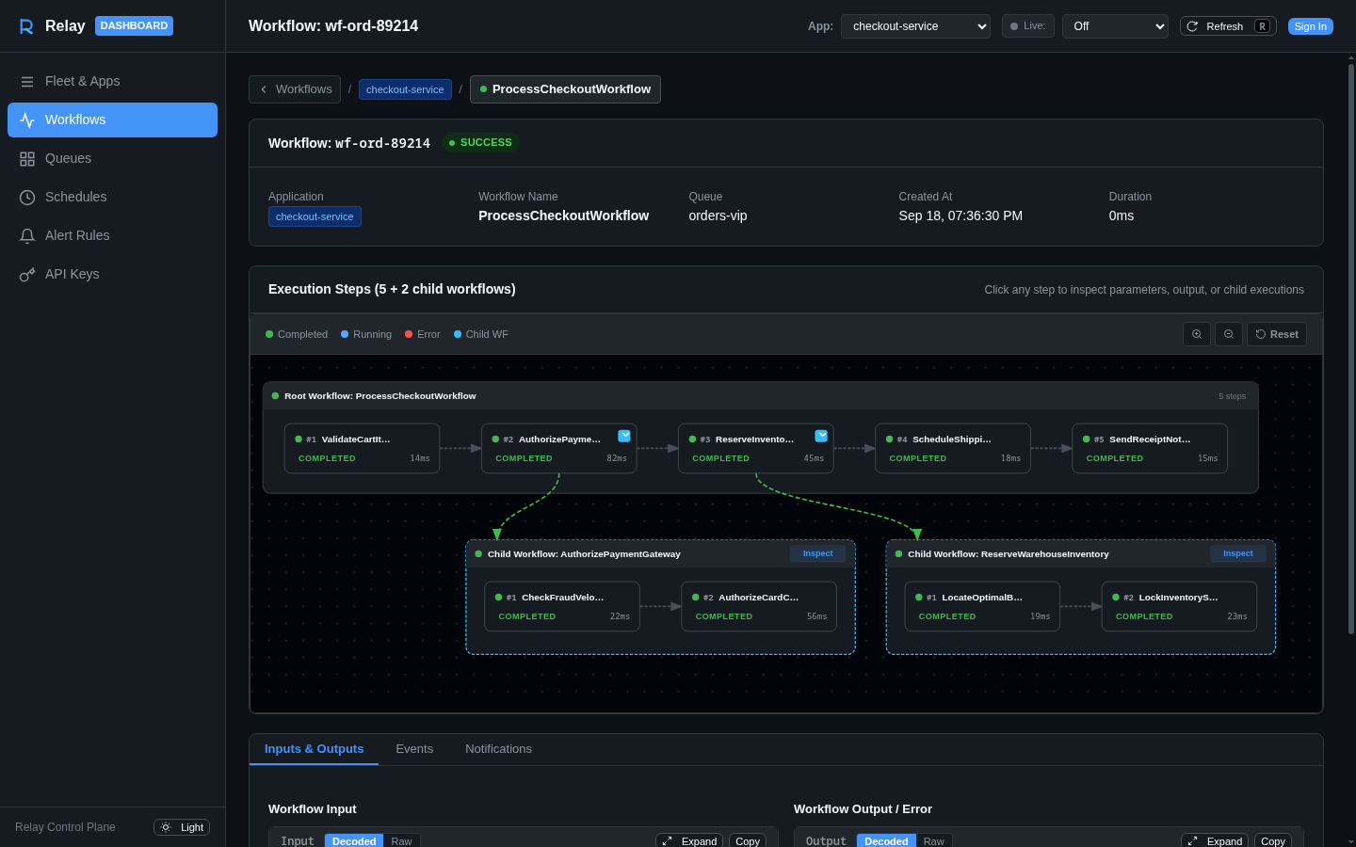Switch to the Light theme
Image resolution: width=1356 pixels, height=847 pixels.
182,827
